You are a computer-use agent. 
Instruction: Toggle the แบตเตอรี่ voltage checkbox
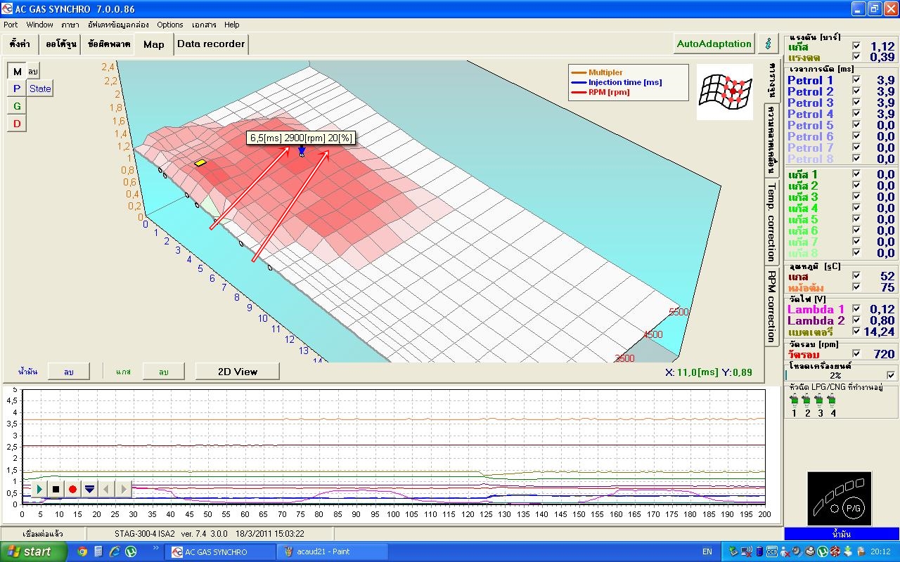[856, 332]
